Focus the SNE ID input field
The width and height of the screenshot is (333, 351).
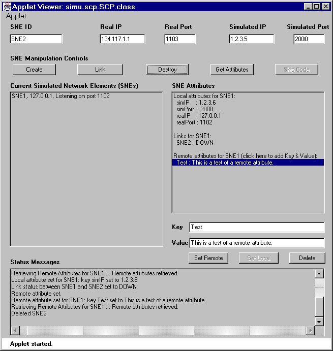36,39
